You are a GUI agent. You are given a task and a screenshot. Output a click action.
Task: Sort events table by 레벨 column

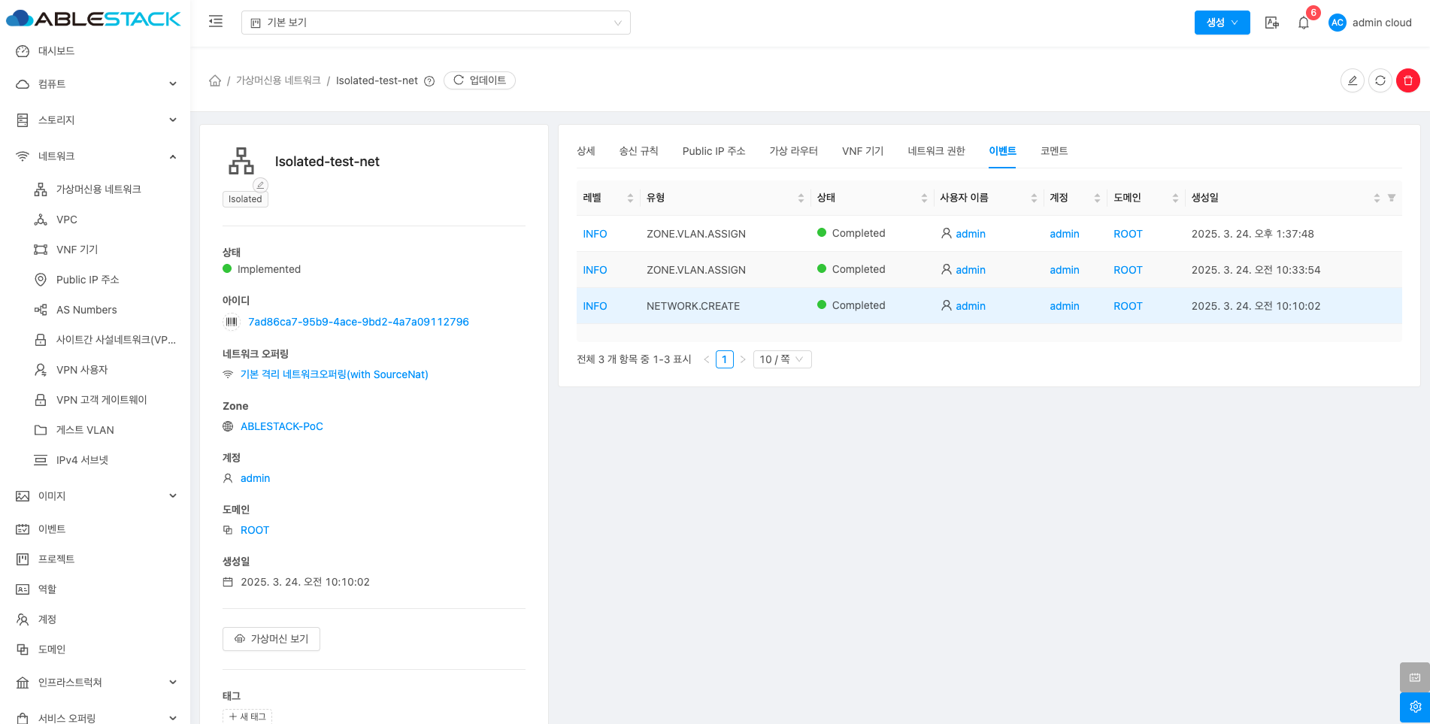(630, 198)
